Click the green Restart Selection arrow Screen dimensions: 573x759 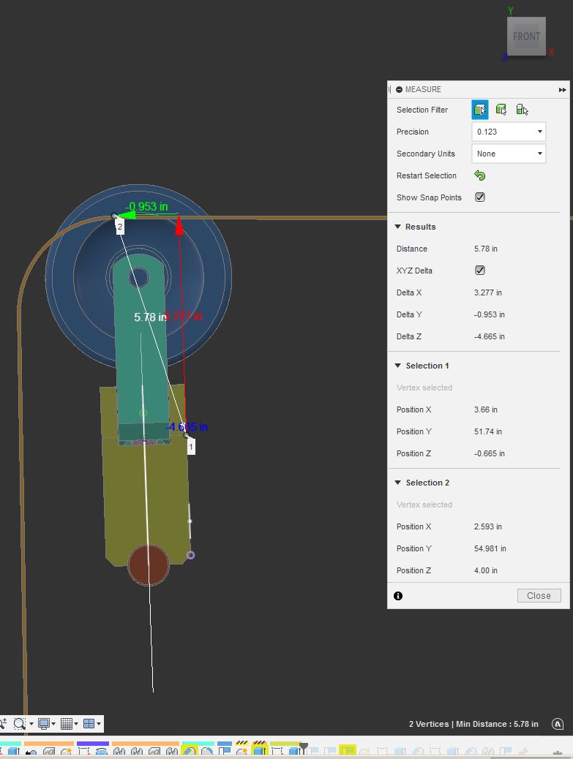click(479, 175)
